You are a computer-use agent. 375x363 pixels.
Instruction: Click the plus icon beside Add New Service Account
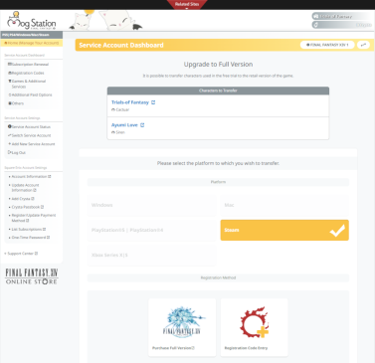click(10, 144)
